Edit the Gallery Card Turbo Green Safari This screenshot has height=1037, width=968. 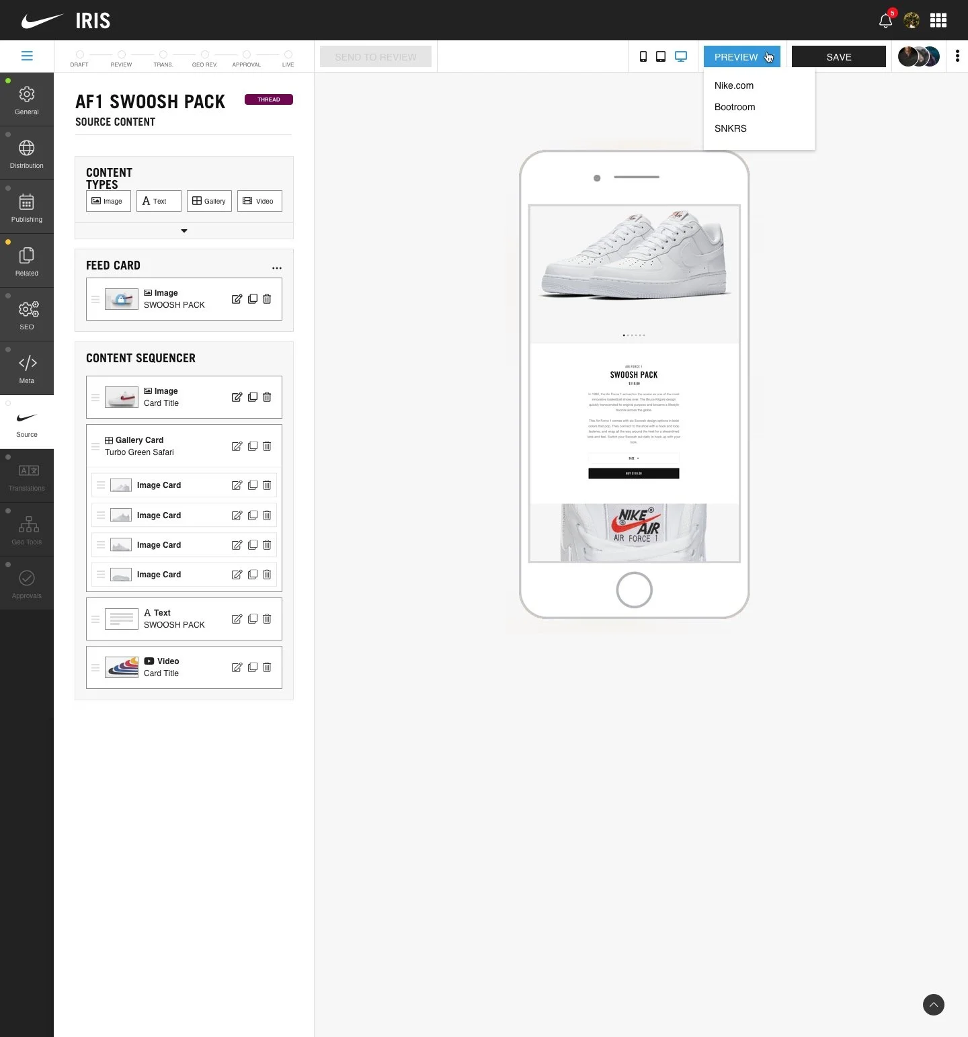point(237,446)
